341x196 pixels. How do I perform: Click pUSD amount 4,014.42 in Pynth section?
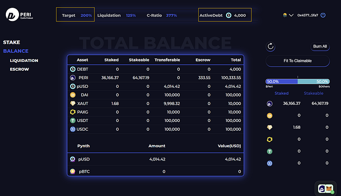(x=157, y=159)
